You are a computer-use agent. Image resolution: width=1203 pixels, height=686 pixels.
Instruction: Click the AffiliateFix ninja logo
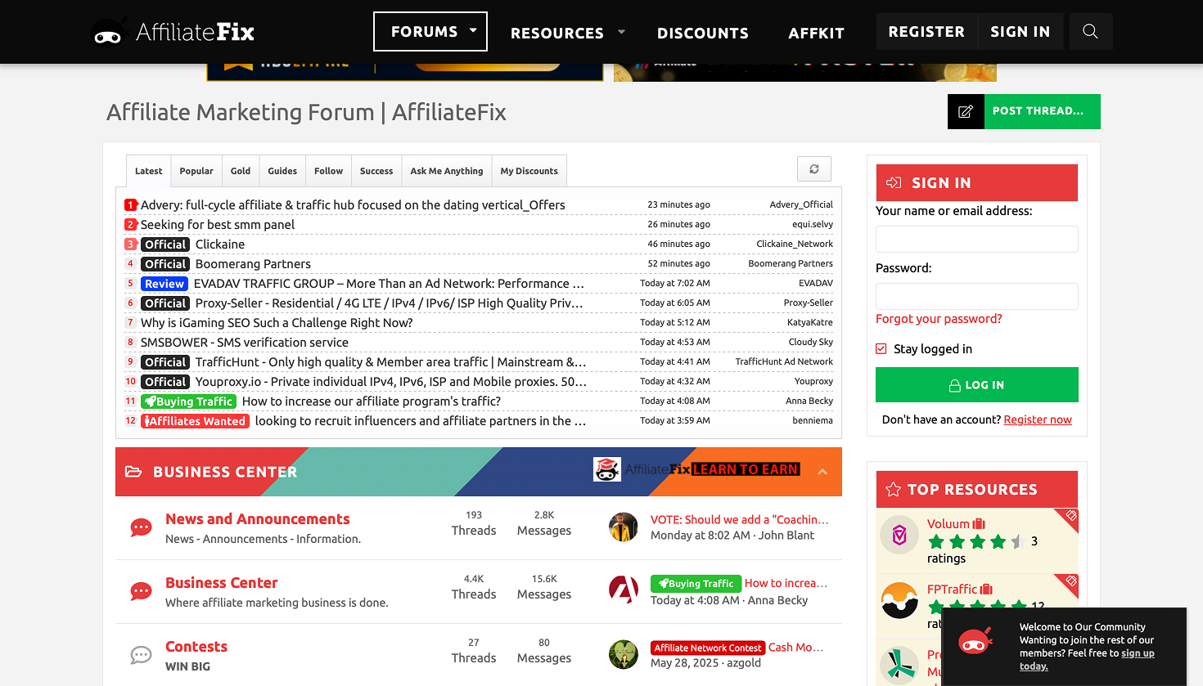point(173,32)
